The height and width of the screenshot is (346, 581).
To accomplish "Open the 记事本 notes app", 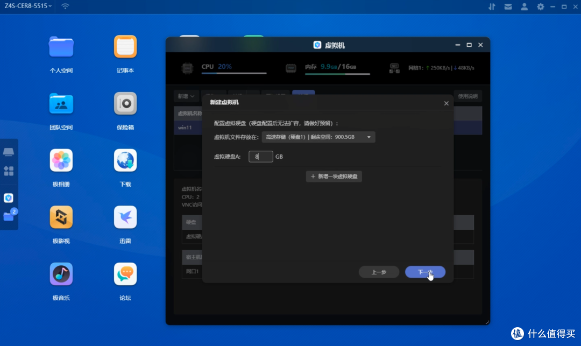I will tap(125, 47).
